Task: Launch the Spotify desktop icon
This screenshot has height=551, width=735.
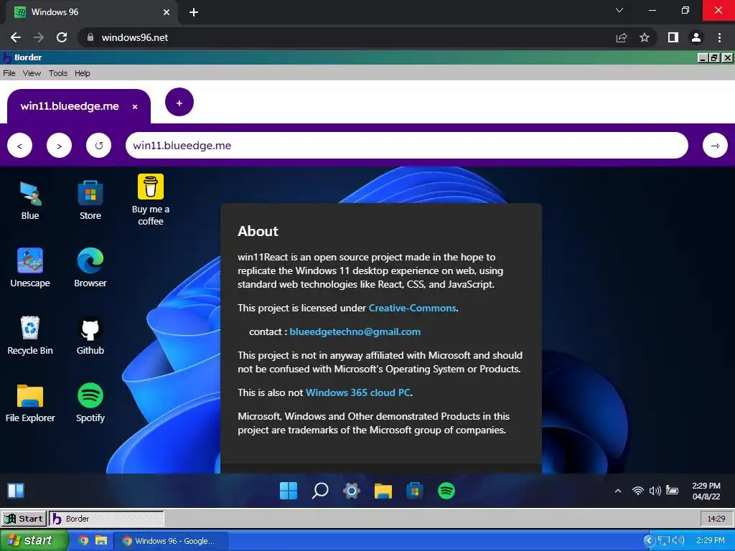Action: 90,403
